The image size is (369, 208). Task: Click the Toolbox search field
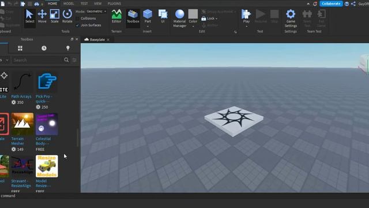[x=37, y=60]
